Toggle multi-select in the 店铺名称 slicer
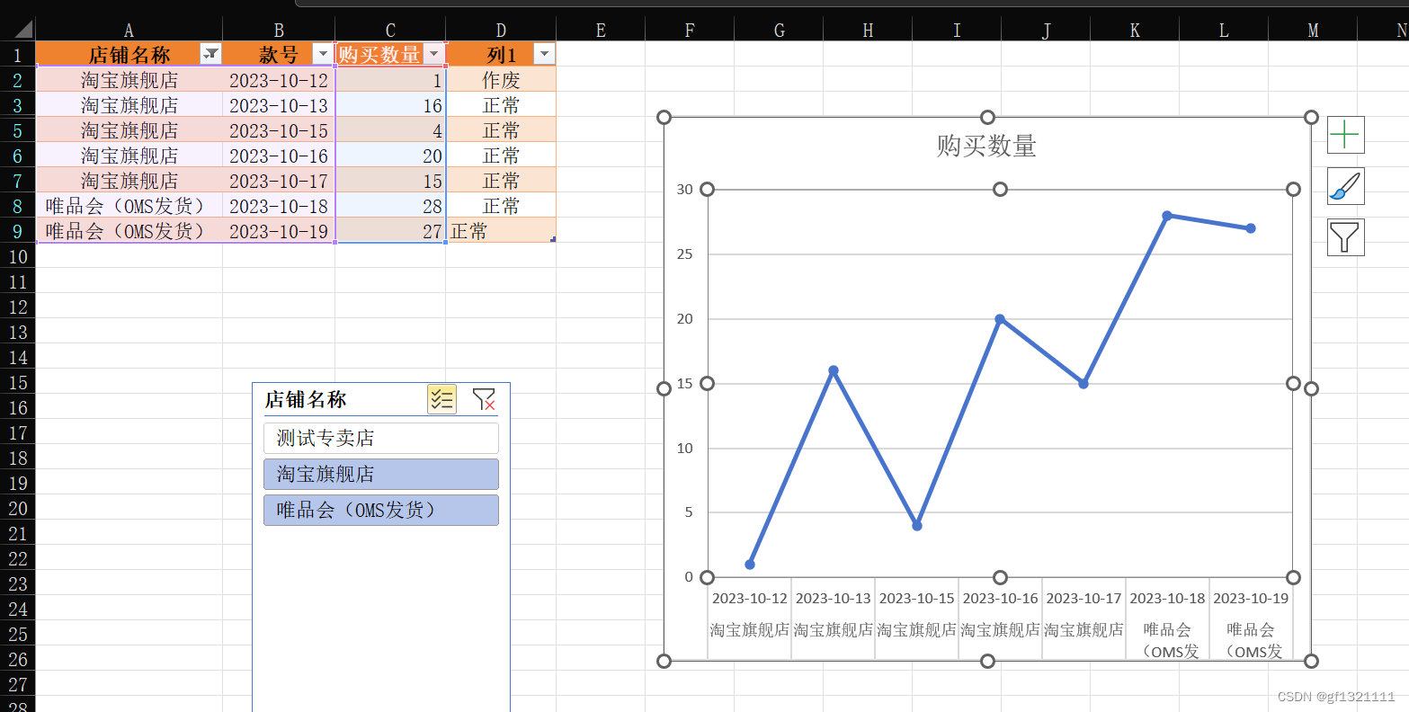Image resolution: width=1409 pixels, height=712 pixels. (x=441, y=399)
